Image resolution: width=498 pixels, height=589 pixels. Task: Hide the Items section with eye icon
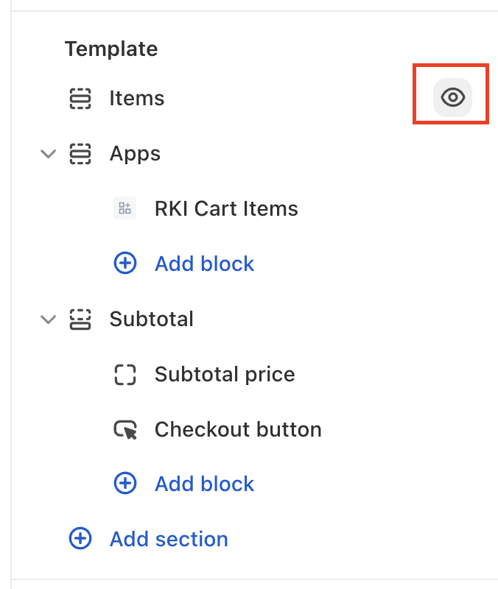click(452, 97)
